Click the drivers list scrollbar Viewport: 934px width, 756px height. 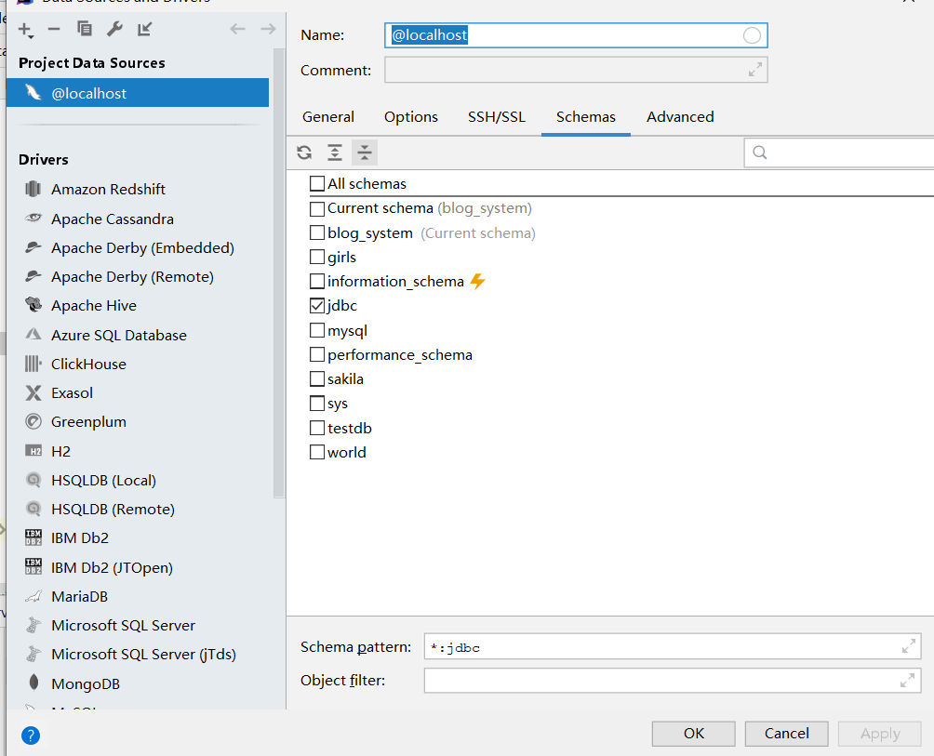(x=279, y=272)
